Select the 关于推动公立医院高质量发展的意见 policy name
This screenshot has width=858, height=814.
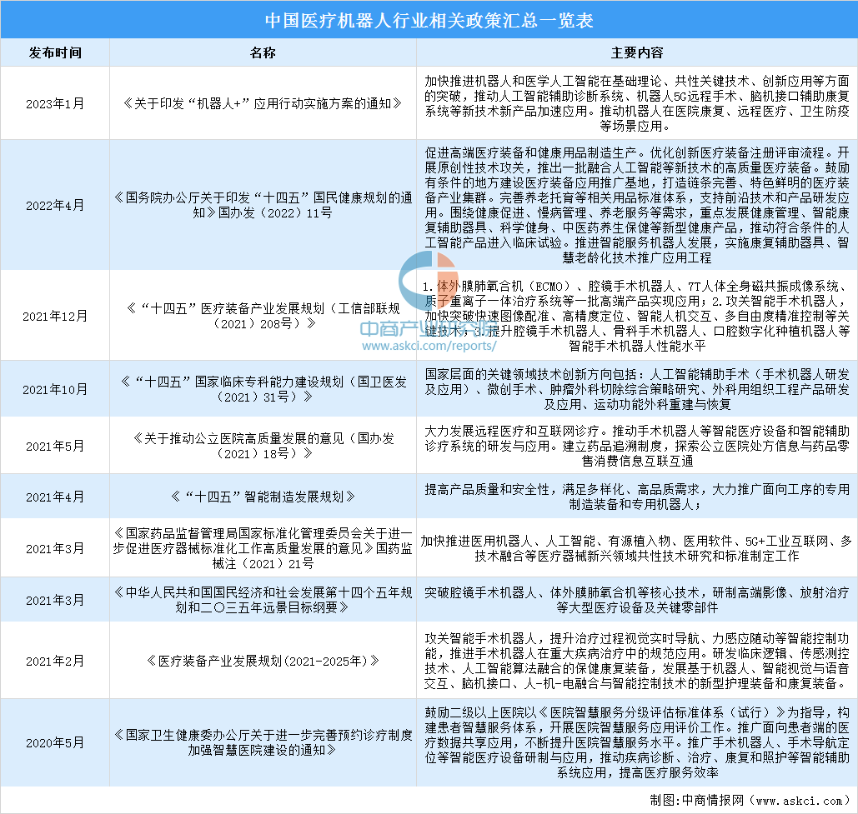pyautogui.click(x=263, y=446)
